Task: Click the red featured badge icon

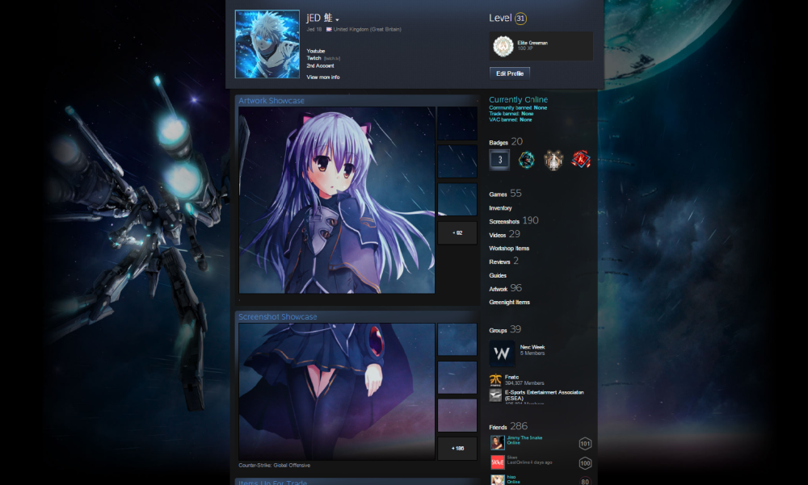Action: (580, 160)
